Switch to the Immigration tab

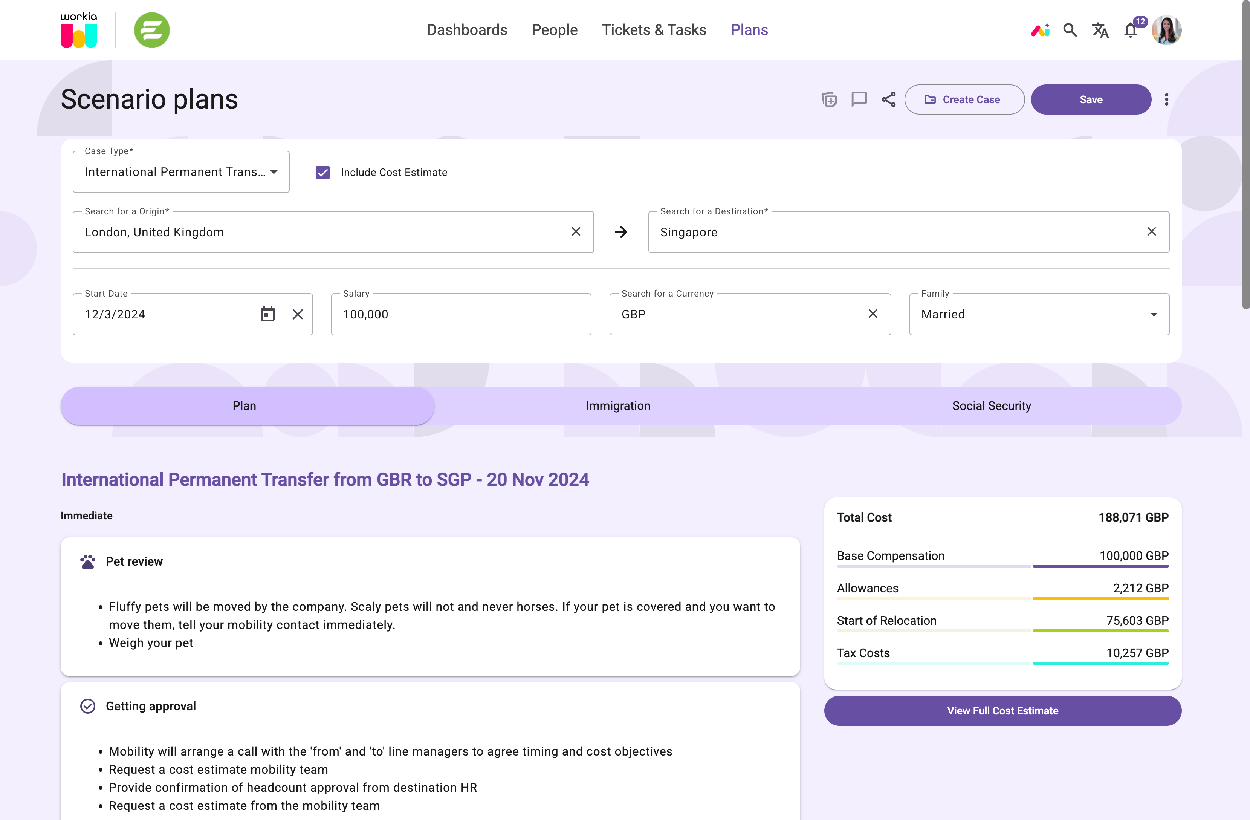pos(617,405)
